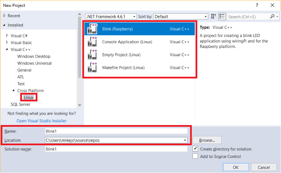Screen dimensions: 281x173
Task: Open Visual Studio Installer link
Action: (42, 121)
